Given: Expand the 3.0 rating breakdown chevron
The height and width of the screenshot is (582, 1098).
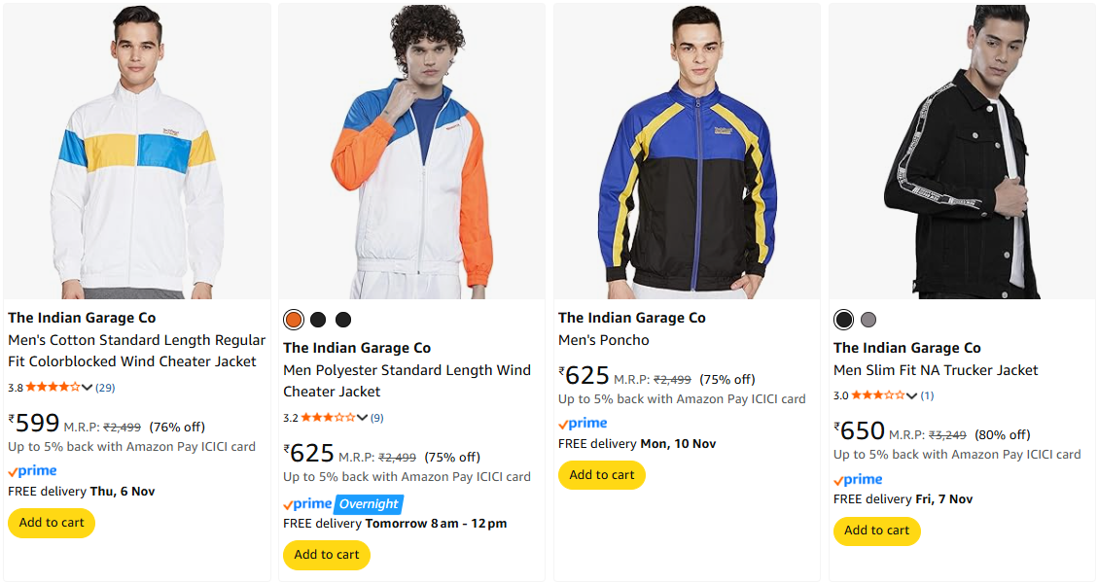Looking at the screenshot, I should tap(912, 395).
